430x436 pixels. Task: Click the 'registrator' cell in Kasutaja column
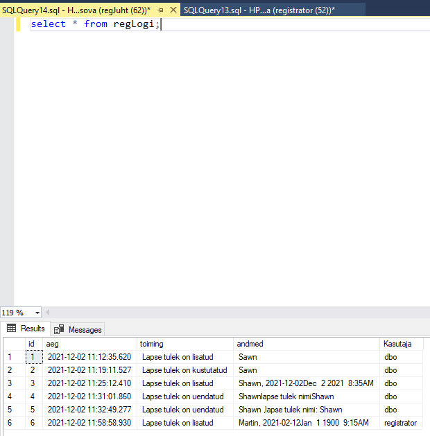tap(400, 423)
